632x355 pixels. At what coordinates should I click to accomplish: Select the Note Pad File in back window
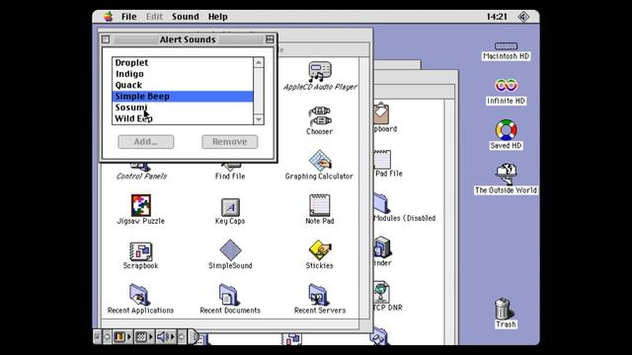pyautogui.click(x=382, y=160)
